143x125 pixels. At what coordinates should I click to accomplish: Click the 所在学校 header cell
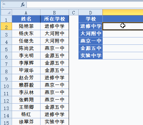point(55,19)
